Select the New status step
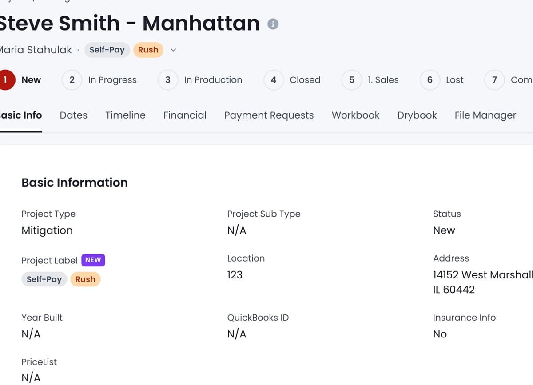Screen dimensions: 533x385 (x=20, y=80)
